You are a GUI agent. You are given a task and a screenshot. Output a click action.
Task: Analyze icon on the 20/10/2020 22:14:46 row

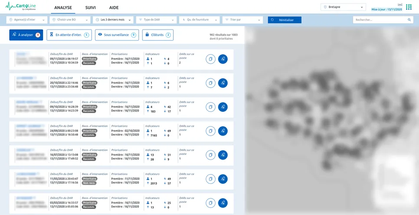point(223,83)
